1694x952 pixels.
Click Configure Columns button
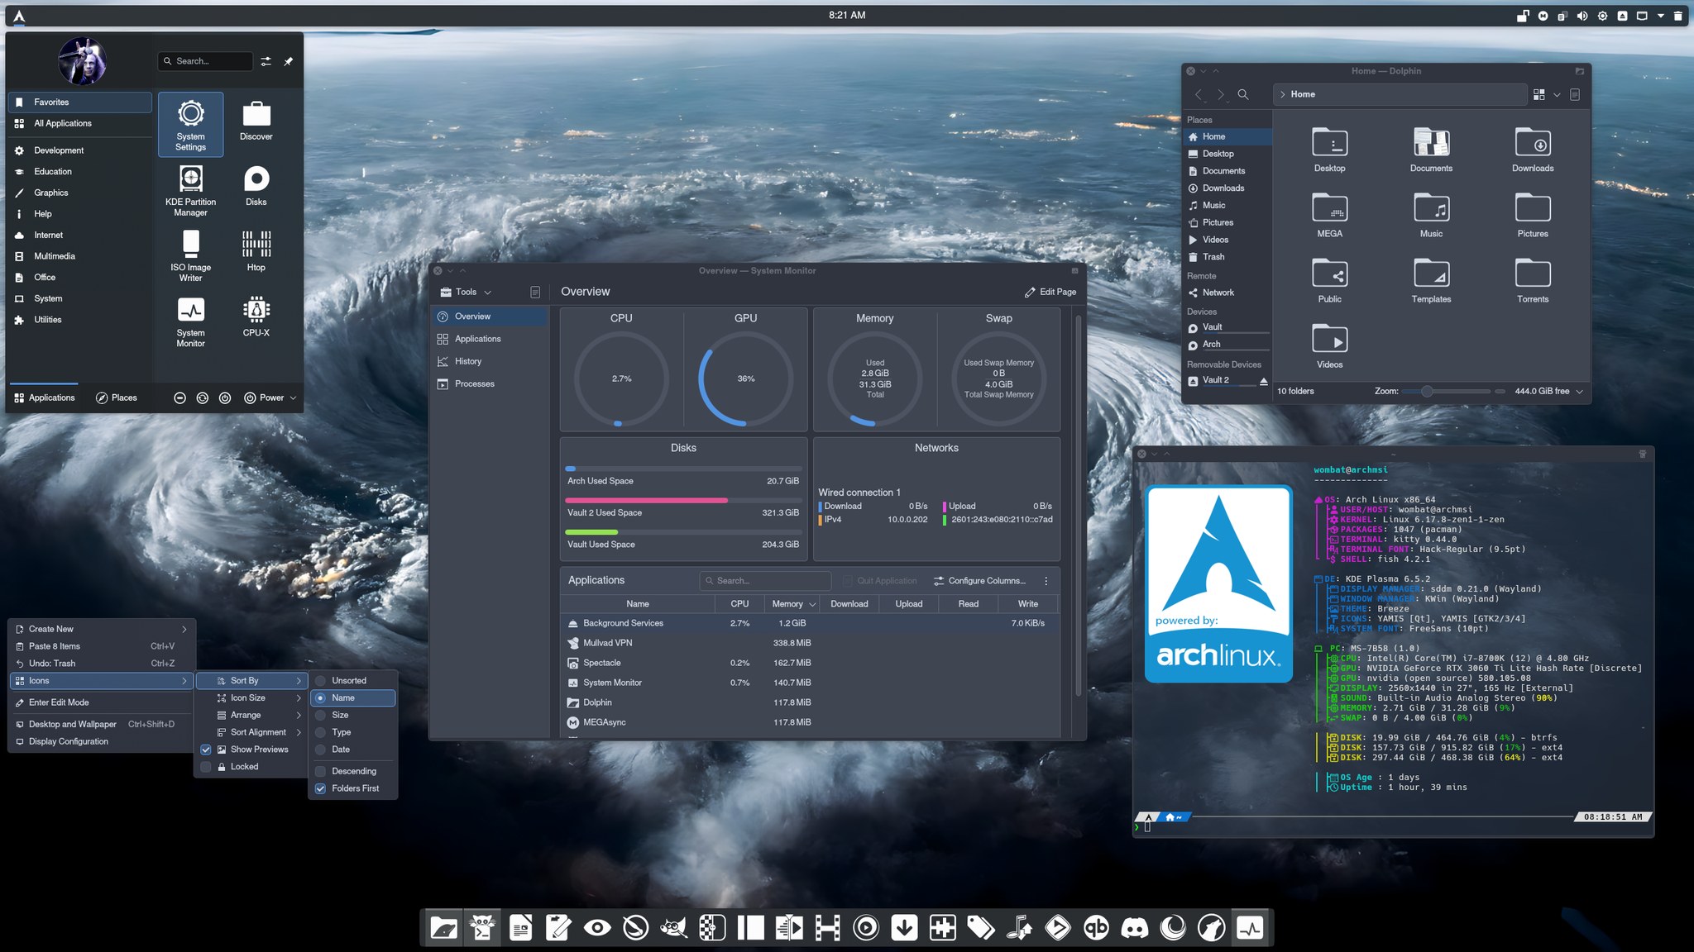(x=979, y=581)
